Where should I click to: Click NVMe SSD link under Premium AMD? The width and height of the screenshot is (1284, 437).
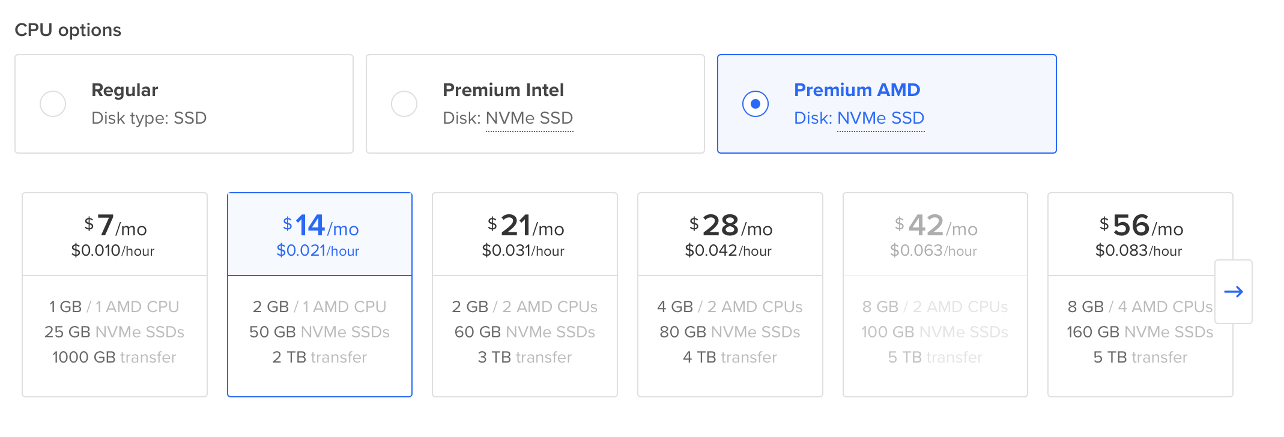[880, 118]
